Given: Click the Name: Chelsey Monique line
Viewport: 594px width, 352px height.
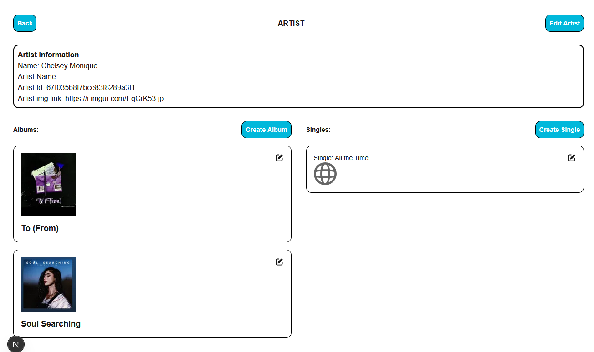Looking at the screenshot, I should pyautogui.click(x=58, y=65).
